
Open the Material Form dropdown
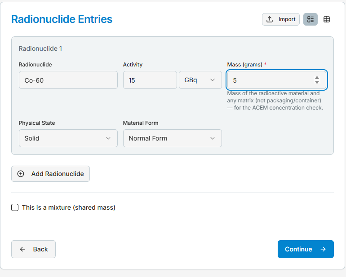173,138
